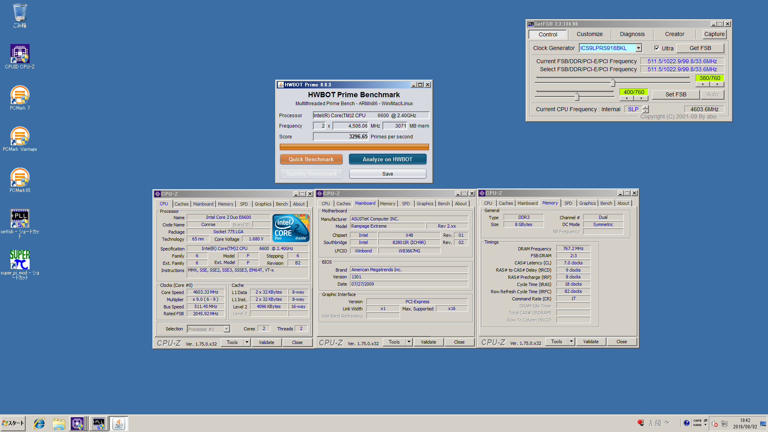Switch to CPU-Z via its taskbar icon
Viewport: 768px width, 432px height.
pyautogui.click(x=77, y=424)
